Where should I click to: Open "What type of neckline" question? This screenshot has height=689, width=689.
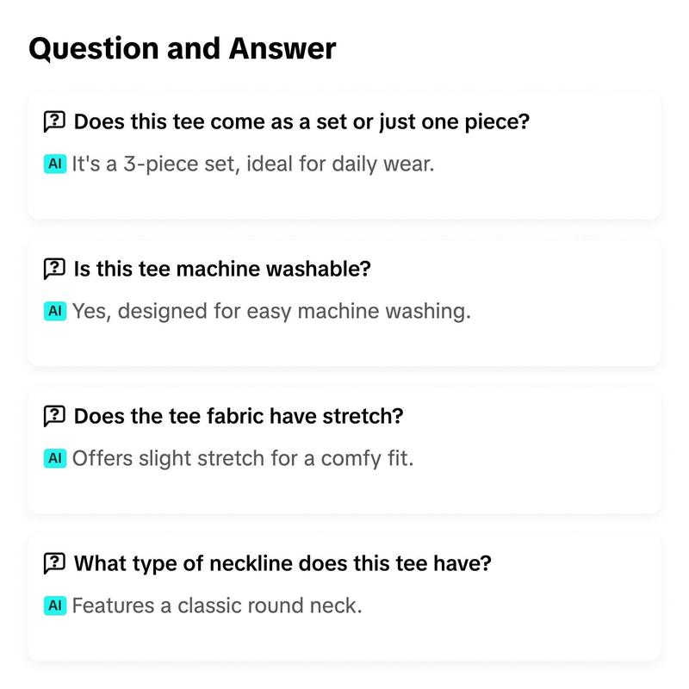282,564
